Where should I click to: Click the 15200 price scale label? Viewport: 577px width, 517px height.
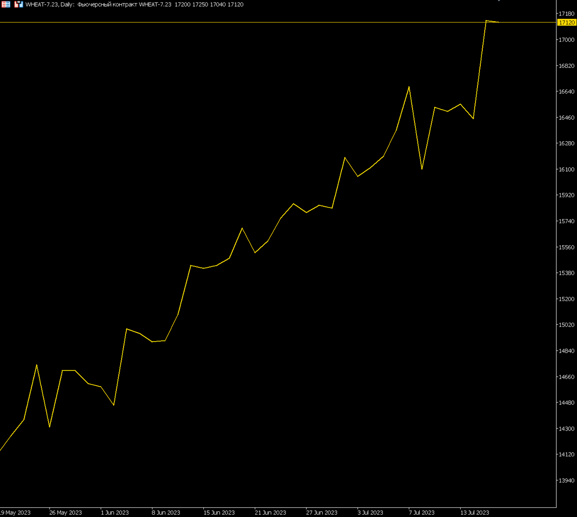pyautogui.click(x=566, y=299)
